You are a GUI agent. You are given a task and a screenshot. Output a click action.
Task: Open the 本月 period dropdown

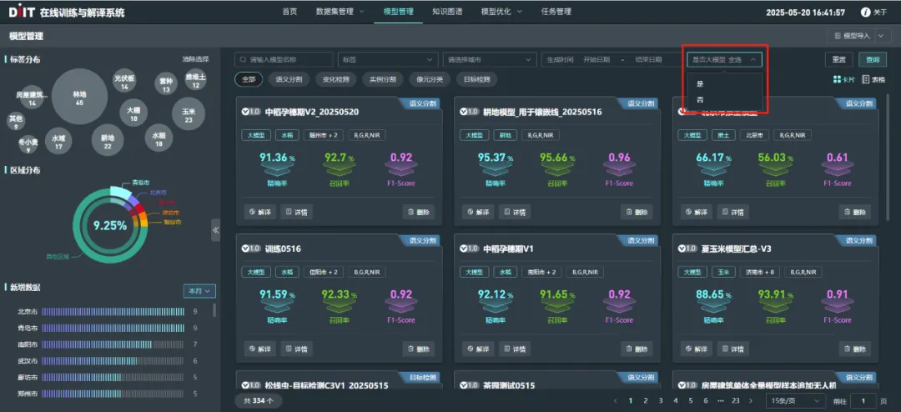[x=199, y=291]
